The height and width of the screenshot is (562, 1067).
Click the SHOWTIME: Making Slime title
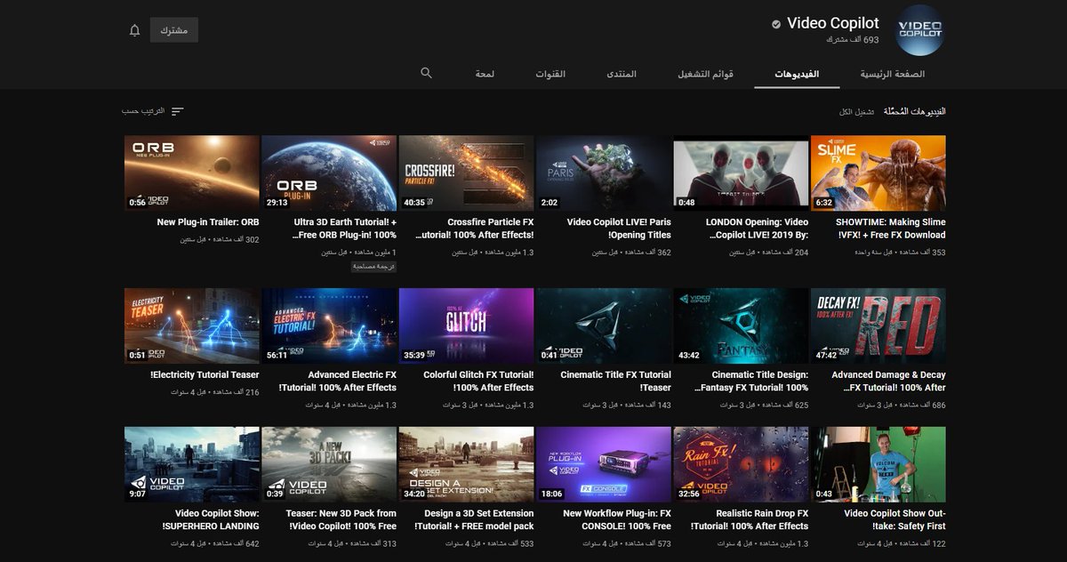891,229
